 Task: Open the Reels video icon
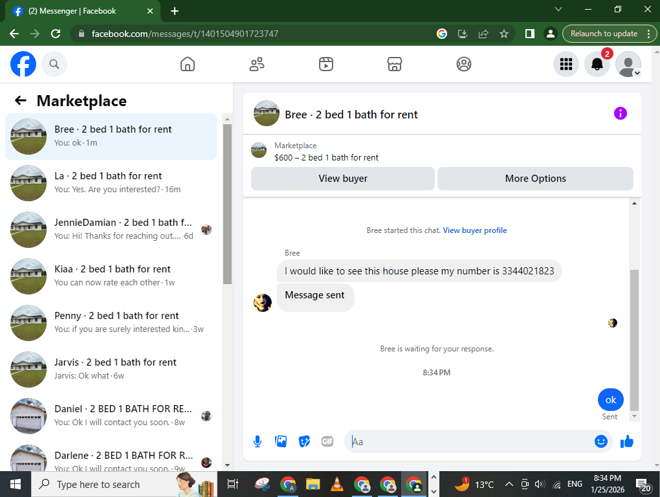(325, 64)
